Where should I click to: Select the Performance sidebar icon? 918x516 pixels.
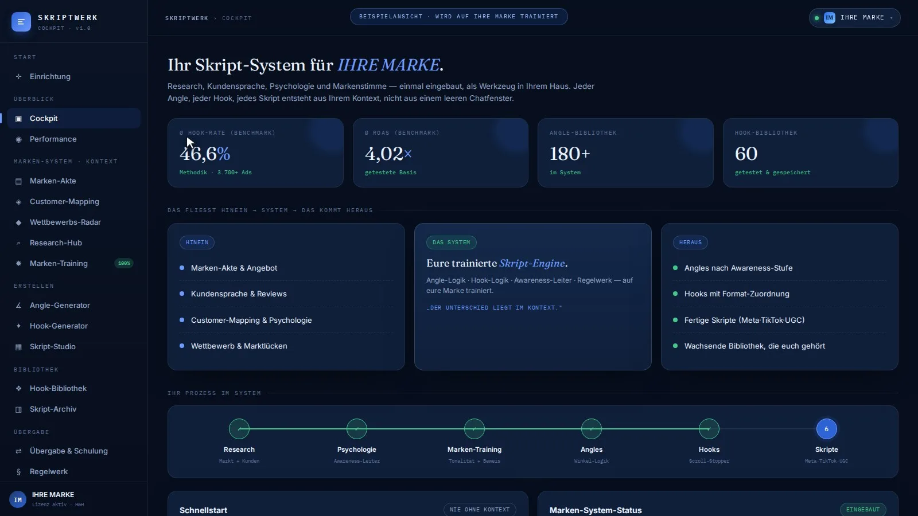coord(18,139)
